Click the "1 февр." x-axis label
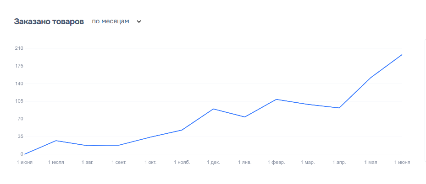The height and width of the screenshot is (184, 426). point(276,162)
